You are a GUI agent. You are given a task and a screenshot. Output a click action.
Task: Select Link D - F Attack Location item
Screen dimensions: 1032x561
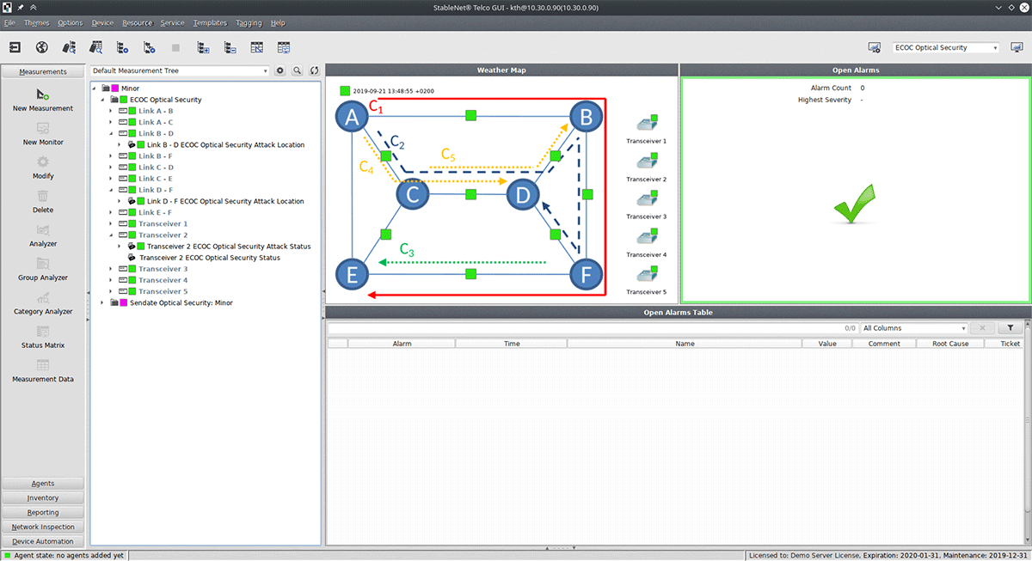226,201
